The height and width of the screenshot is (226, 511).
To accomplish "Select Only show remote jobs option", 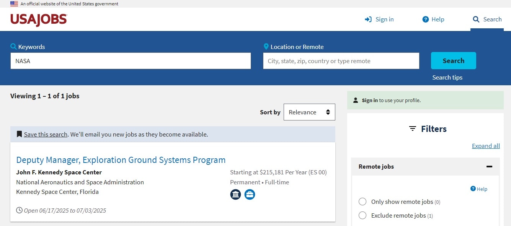I will [362, 202].
